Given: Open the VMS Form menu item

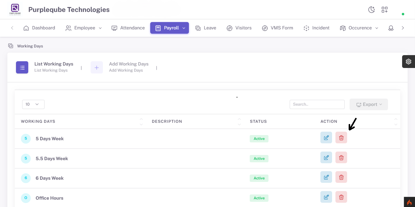Looking at the screenshot, I should click(x=277, y=28).
